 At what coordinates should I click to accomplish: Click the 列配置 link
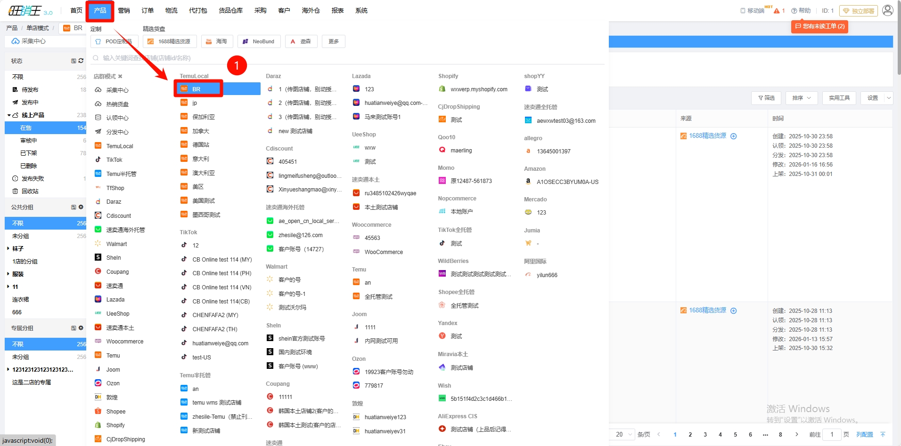point(864,434)
